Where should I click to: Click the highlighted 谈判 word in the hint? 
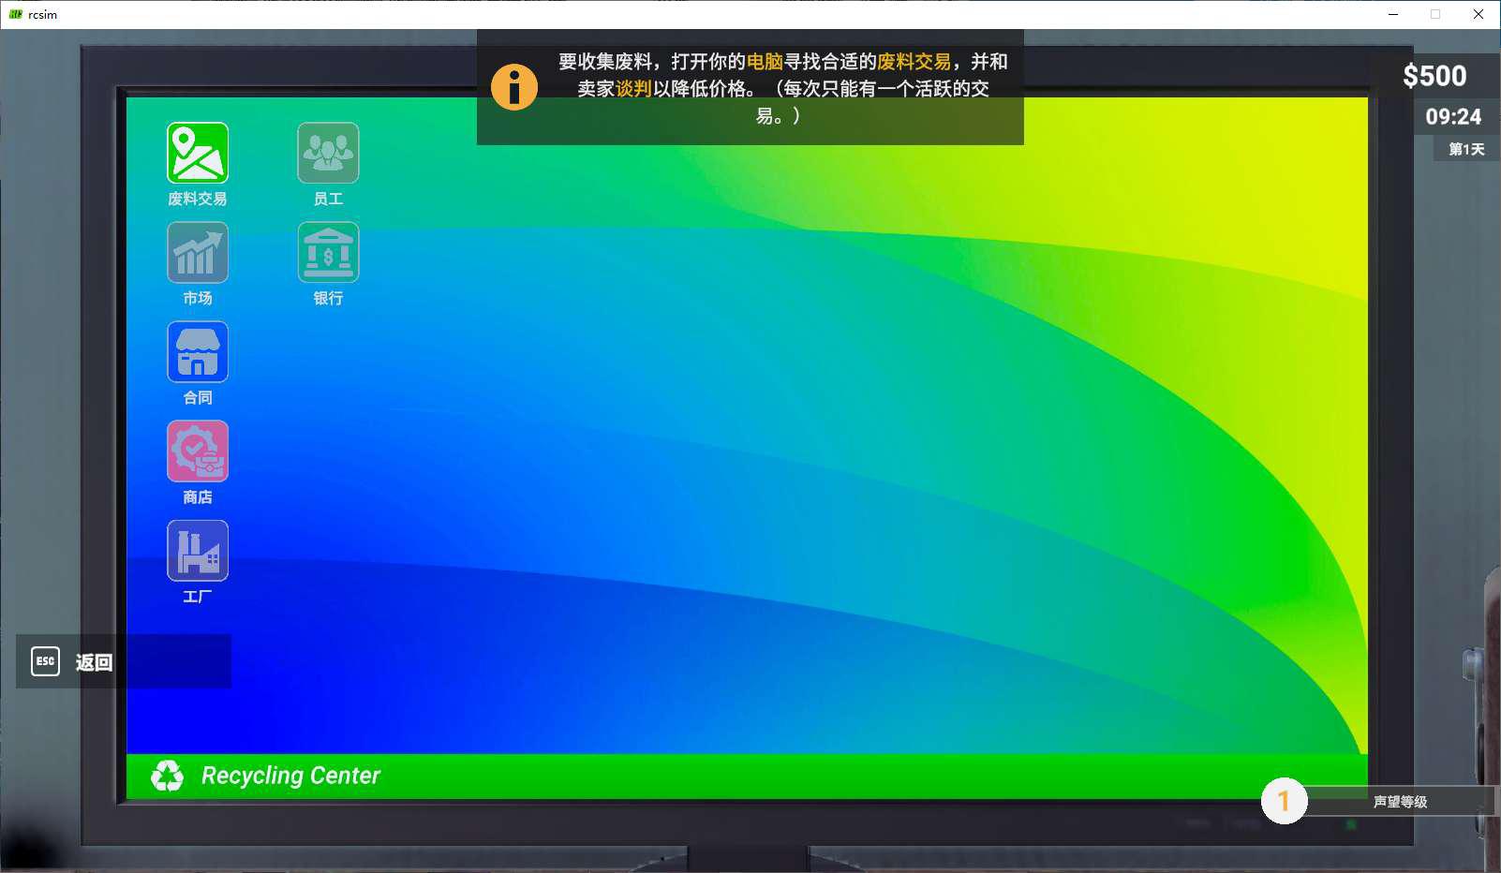633,89
